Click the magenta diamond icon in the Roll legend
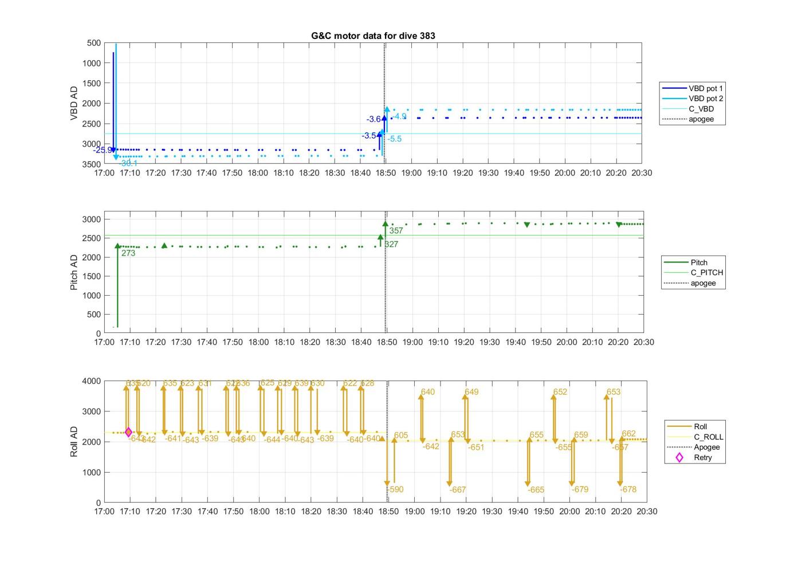The height and width of the screenshot is (565, 802). click(x=679, y=457)
